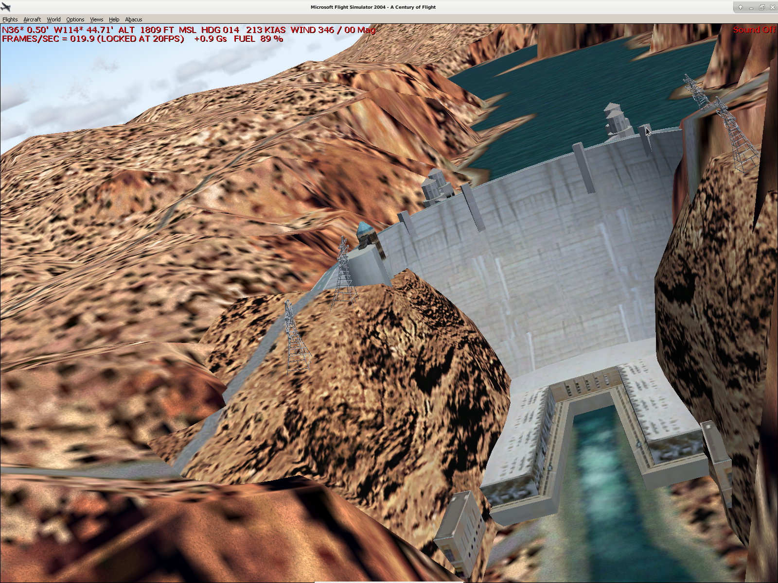Close the Flight Simulator window
The width and height of the screenshot is (778, 583).
click(x=772, y=7)
